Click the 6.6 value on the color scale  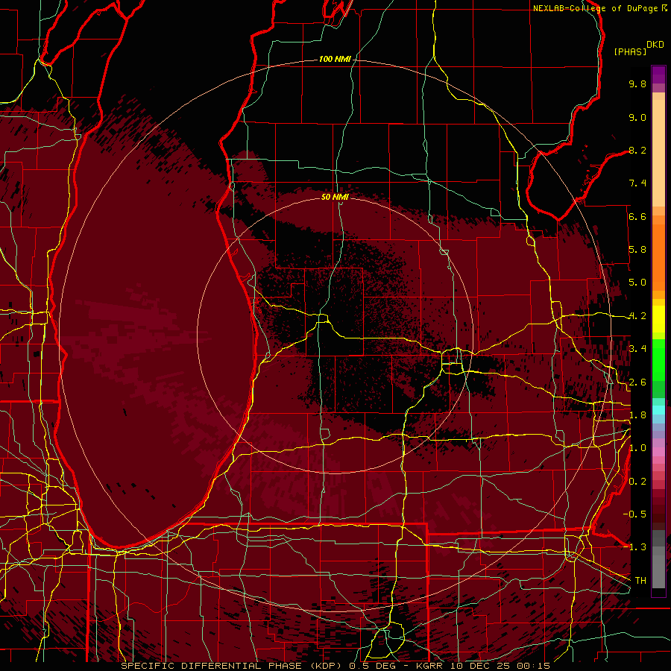[637, 216]
